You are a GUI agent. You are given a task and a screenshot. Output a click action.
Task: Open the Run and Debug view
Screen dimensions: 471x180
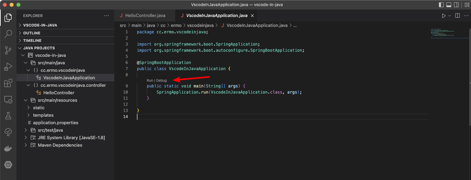8,67
